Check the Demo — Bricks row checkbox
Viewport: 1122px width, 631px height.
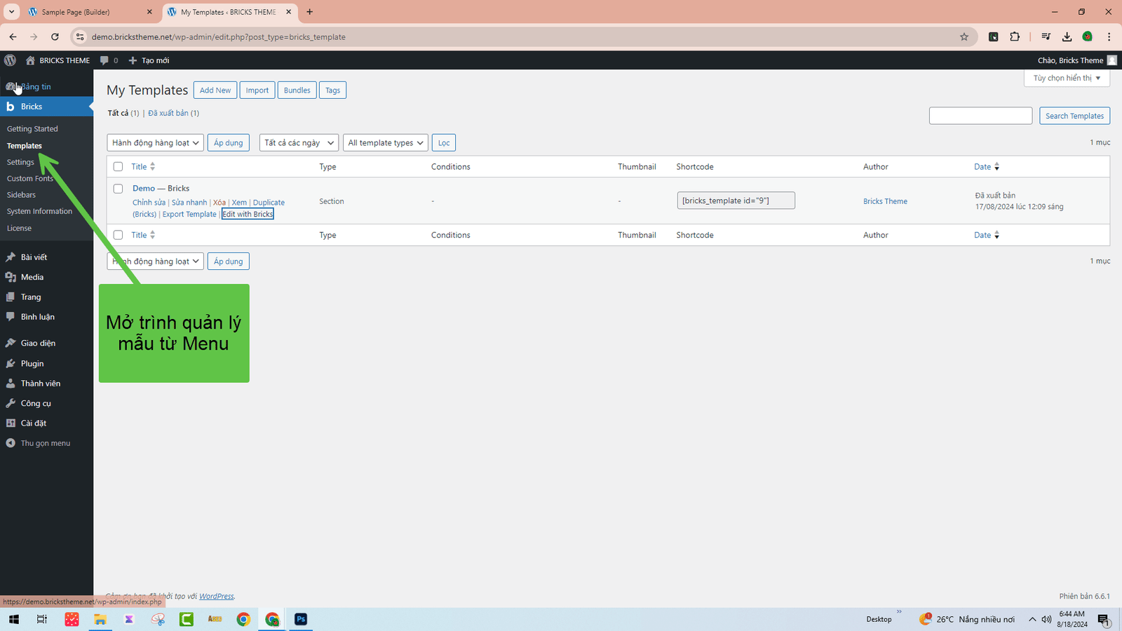(118, 189)
